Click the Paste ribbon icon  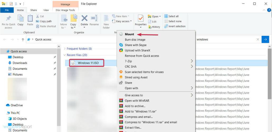[x=30, y=18]
